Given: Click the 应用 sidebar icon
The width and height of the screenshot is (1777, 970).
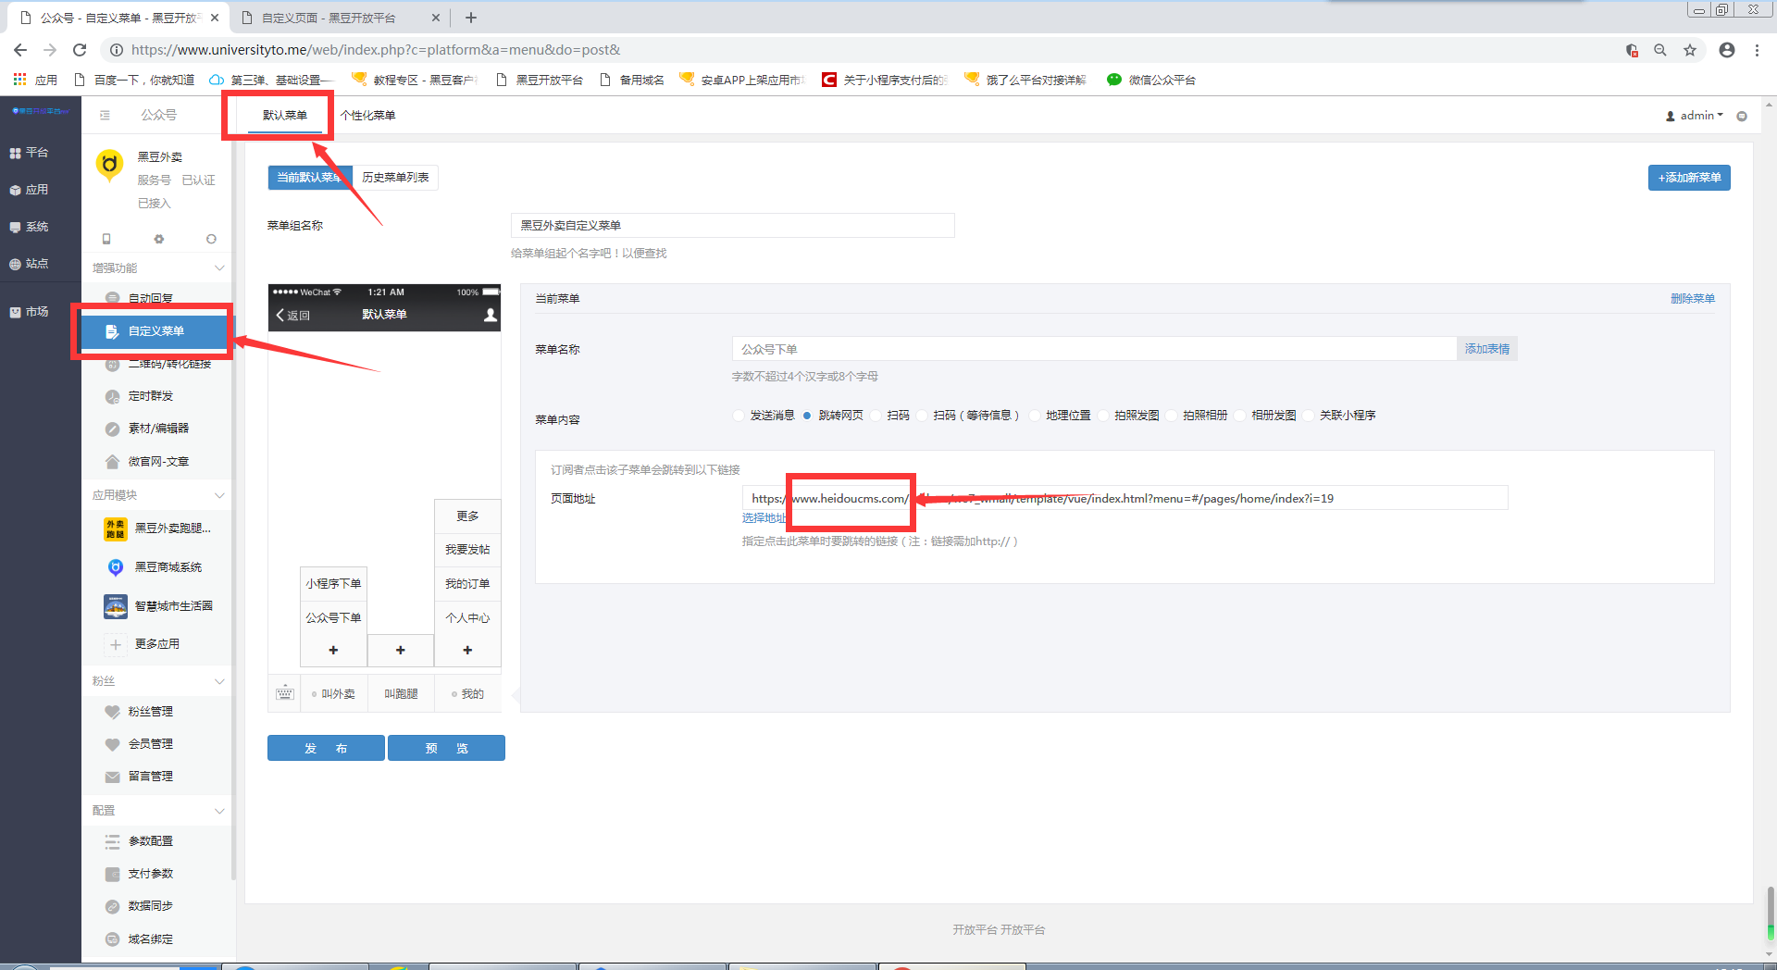Looking at the screenshot, I should tap(15, 190).
